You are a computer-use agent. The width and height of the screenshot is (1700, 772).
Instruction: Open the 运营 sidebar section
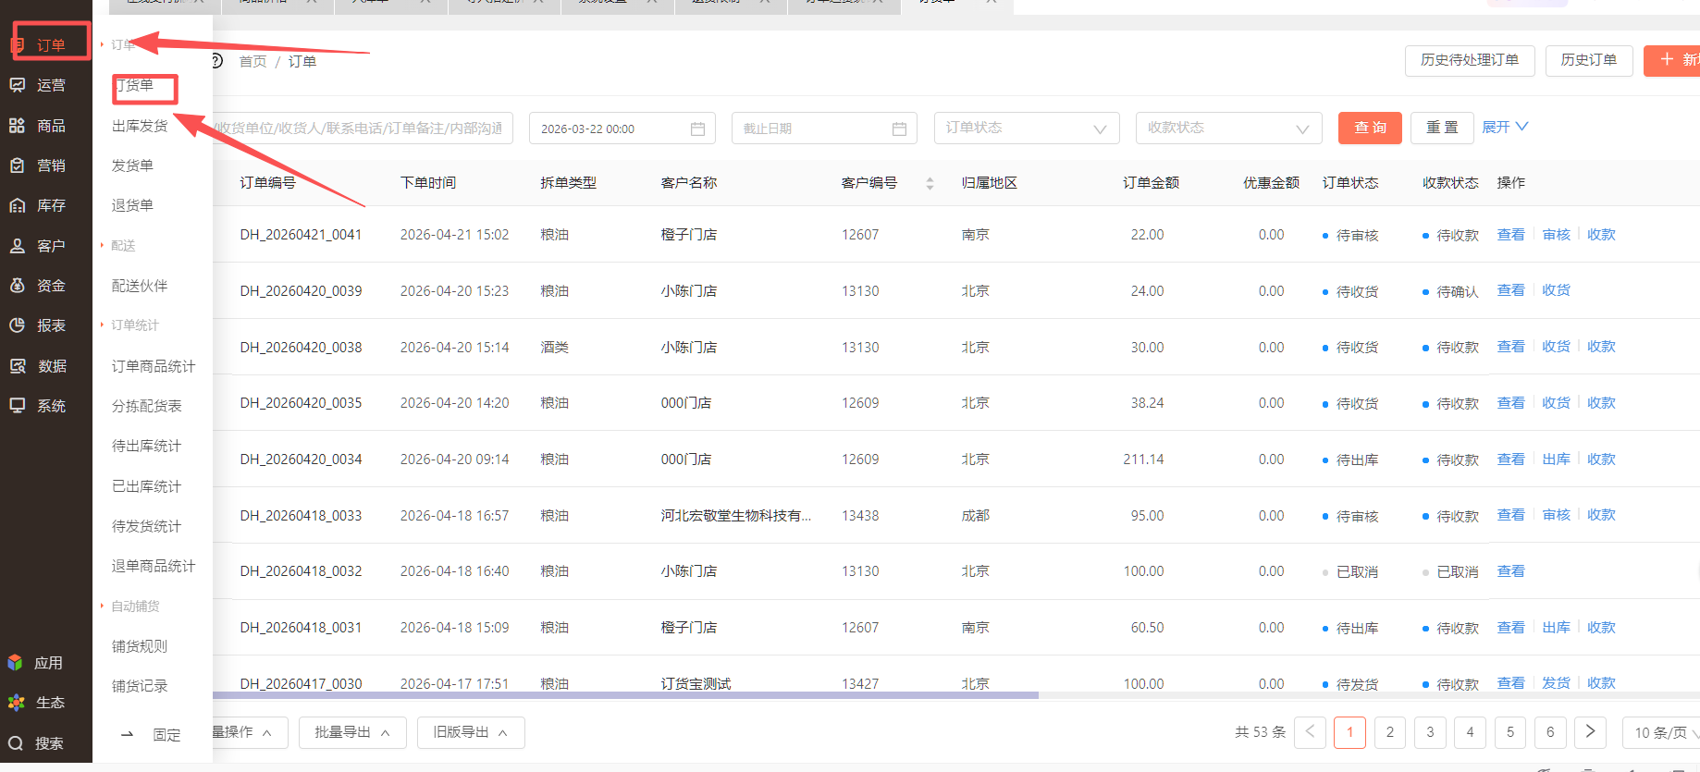click(39, 85)
